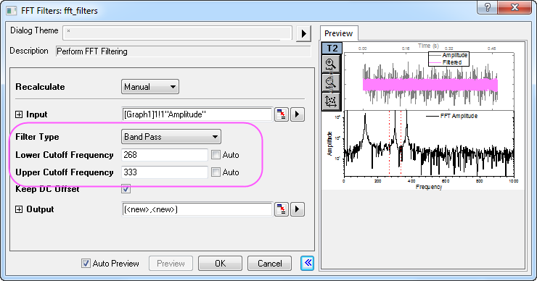Click the Upper Cutoff Frequency field 333
The image size is (537, 281).
165,172
